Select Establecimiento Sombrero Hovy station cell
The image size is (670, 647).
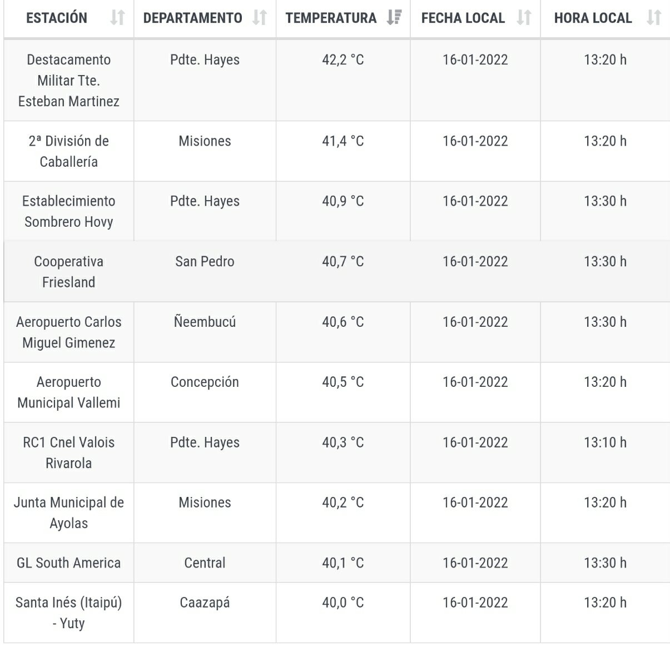pyautogui.click(x=69, y=211)
